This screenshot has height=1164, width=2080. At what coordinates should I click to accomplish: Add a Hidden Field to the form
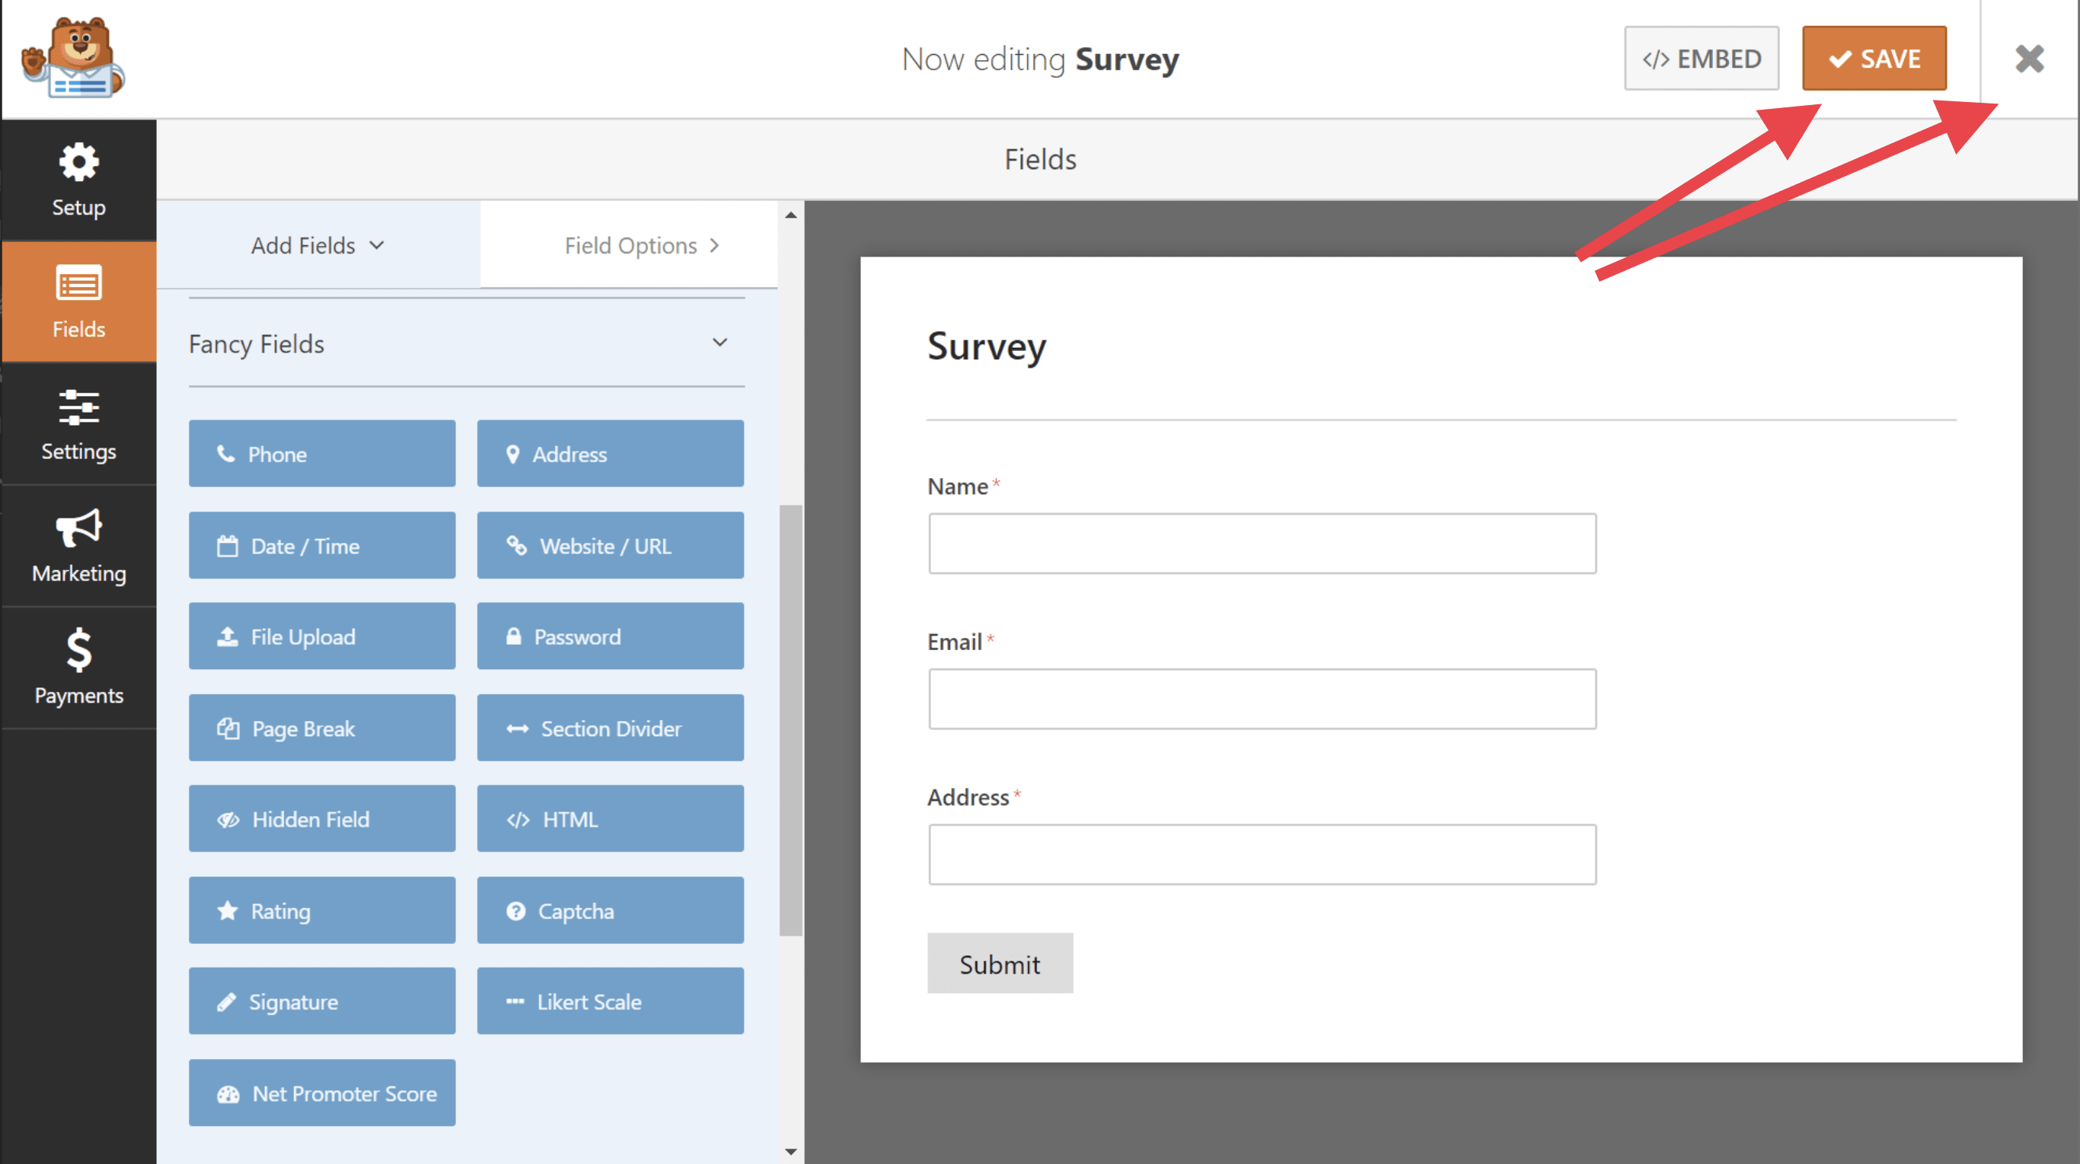[321, 818]
